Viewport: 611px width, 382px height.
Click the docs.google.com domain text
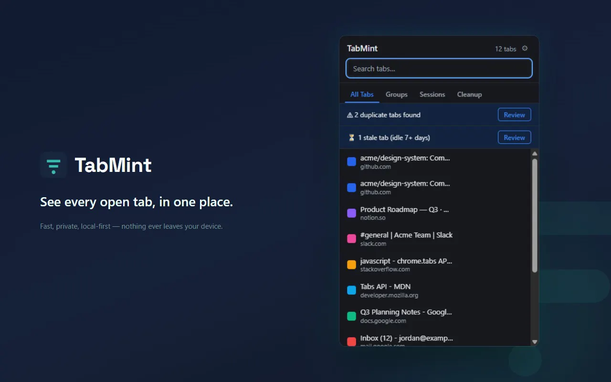[383, 321]
